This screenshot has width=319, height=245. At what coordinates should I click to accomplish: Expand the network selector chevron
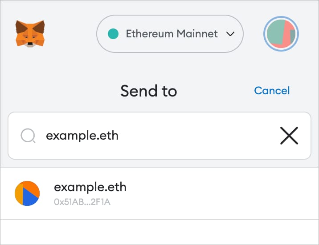click(230, 34)
